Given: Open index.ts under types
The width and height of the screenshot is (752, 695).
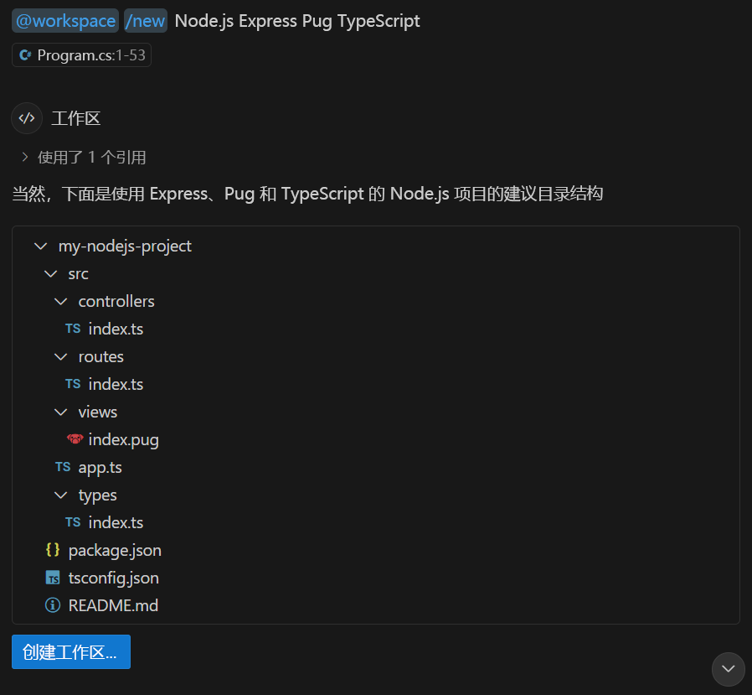Looking at the screenshot, I should pos(116,522).
